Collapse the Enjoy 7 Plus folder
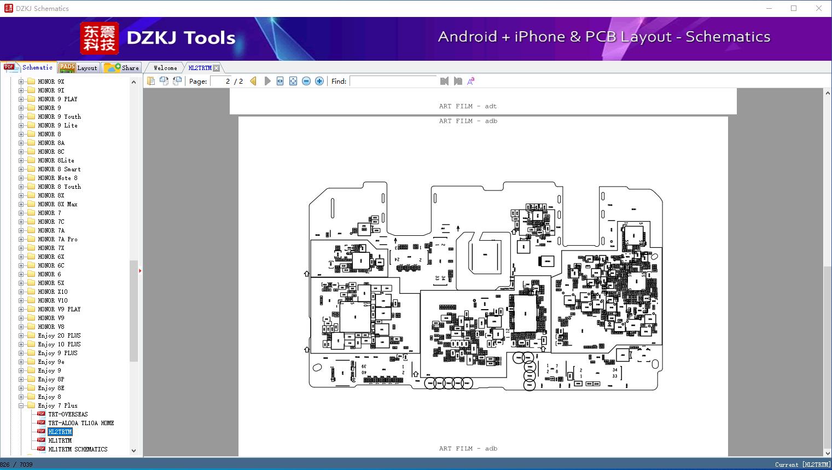 (x=21, y=405)
